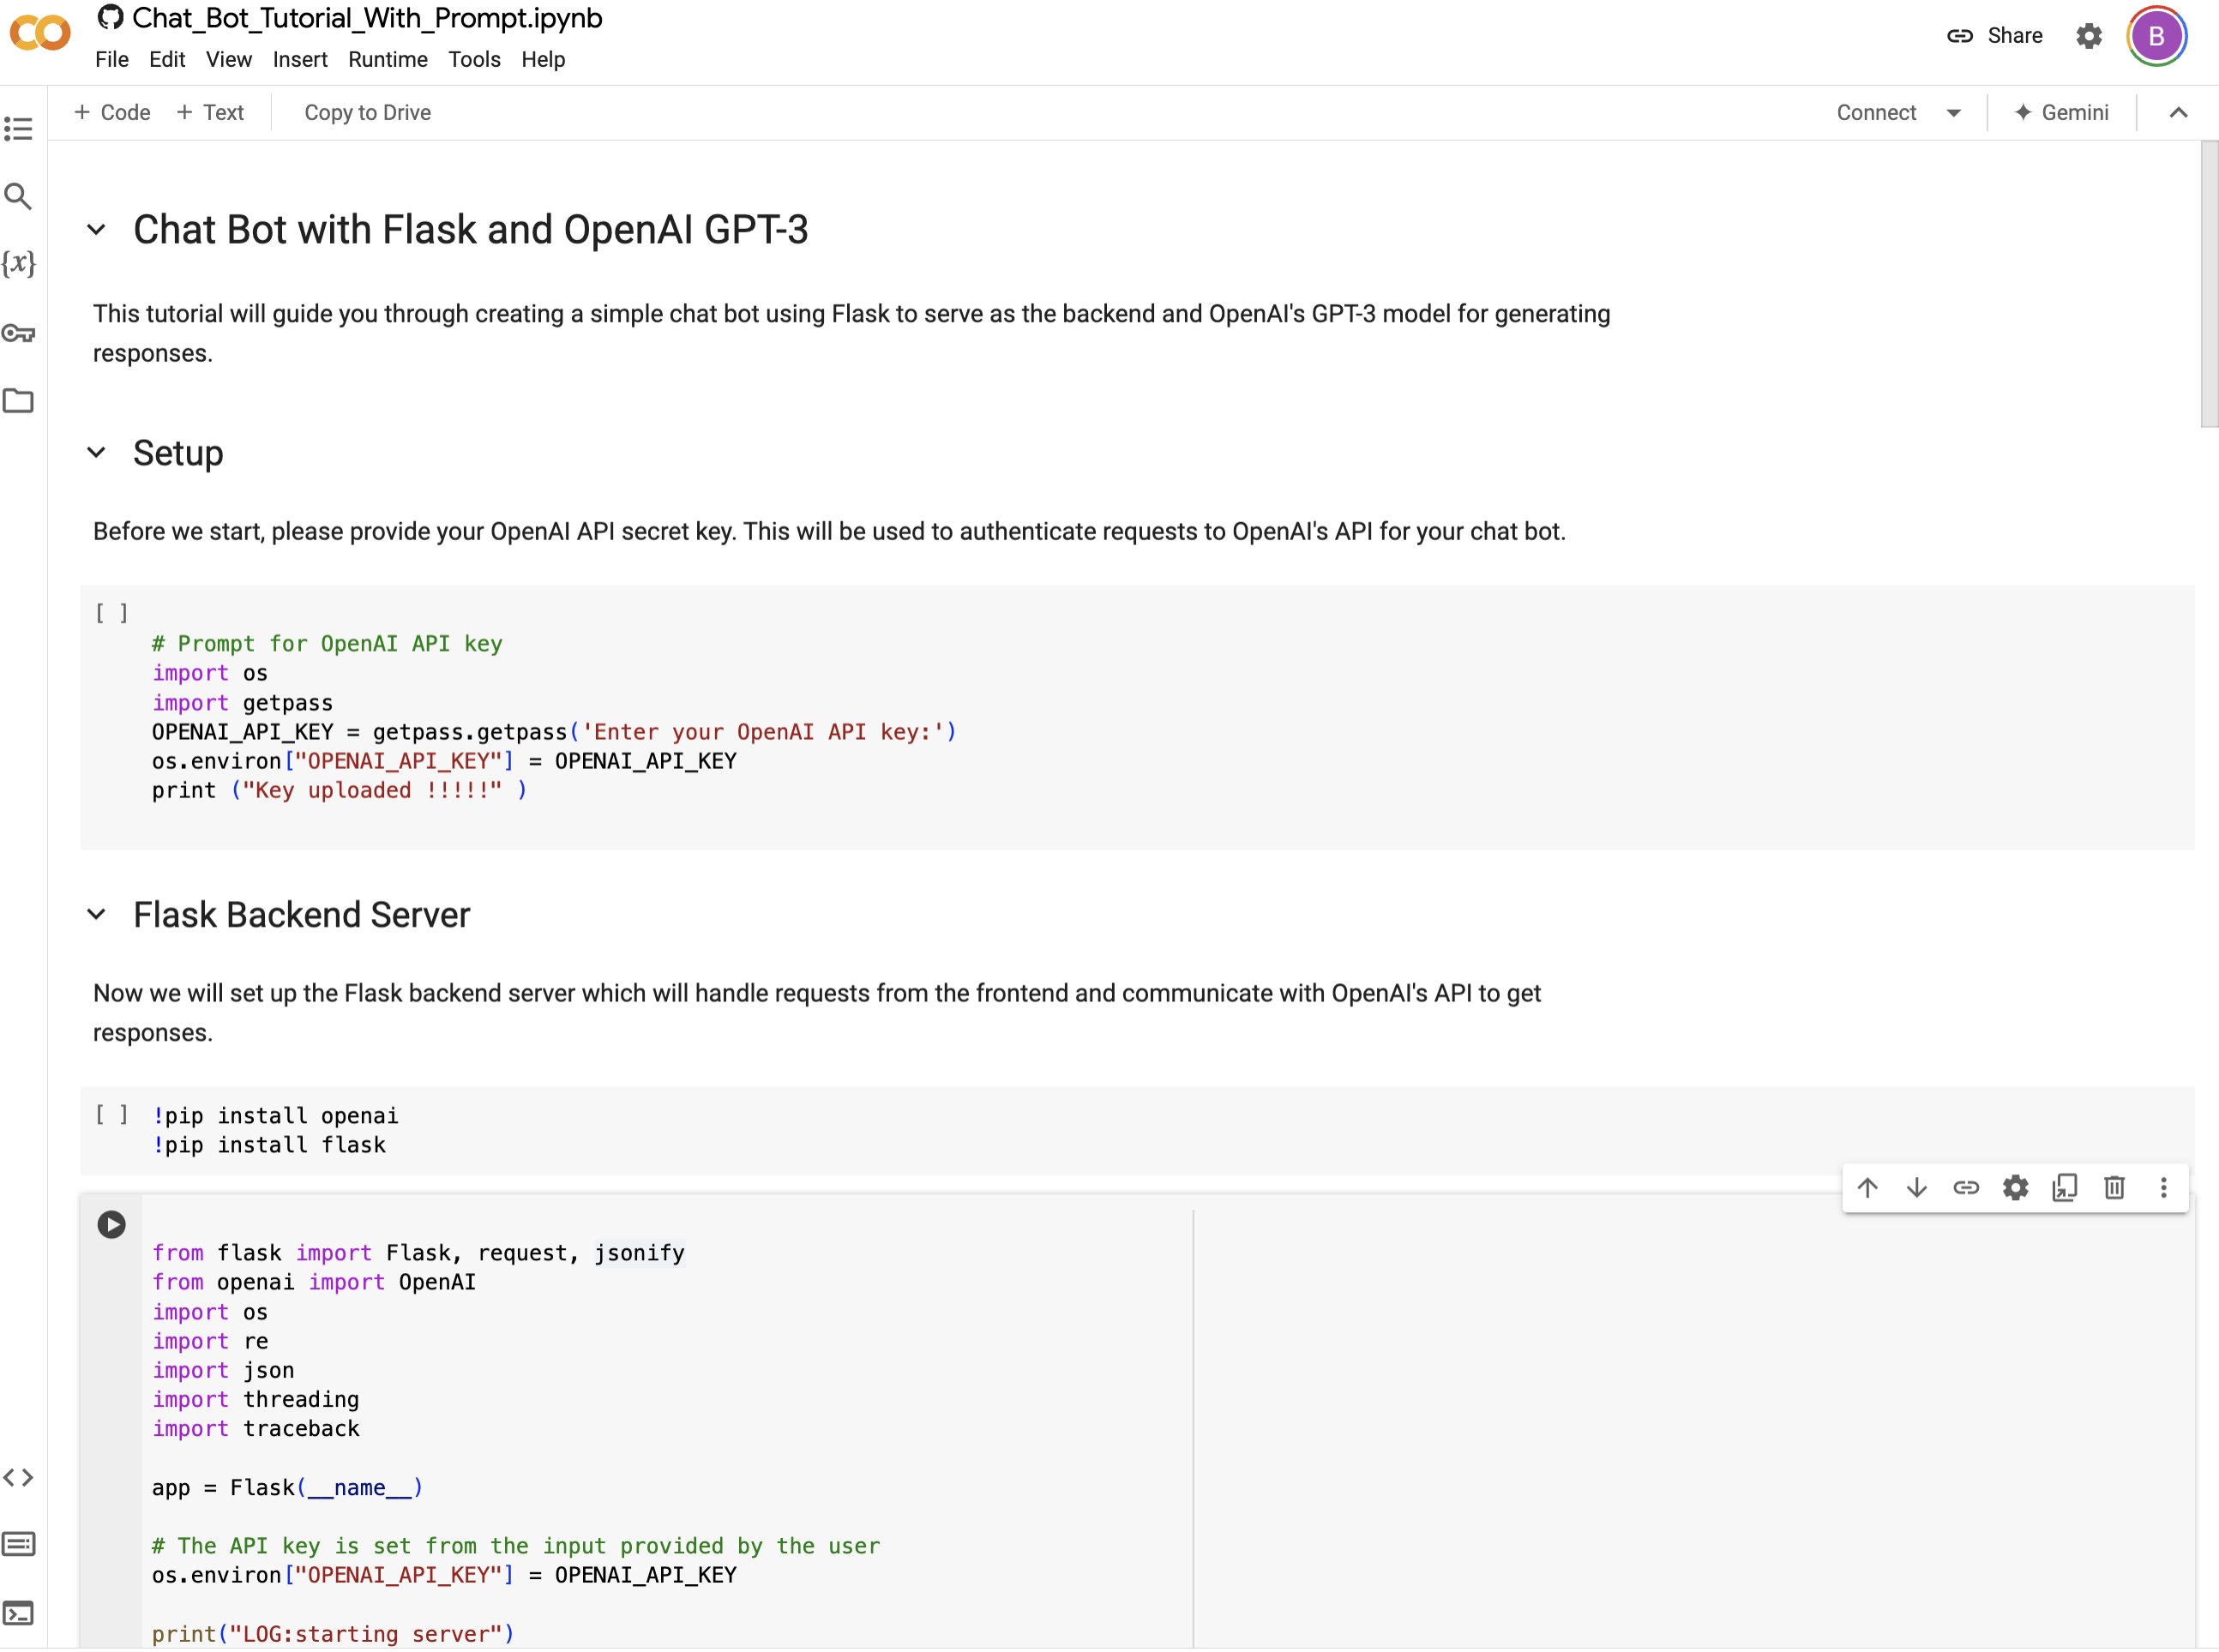The width and height of the screenshot is (2219, 1652).
Task: Open the Connect runtime dropdown arrow
Action: [x=1955, y=112]
